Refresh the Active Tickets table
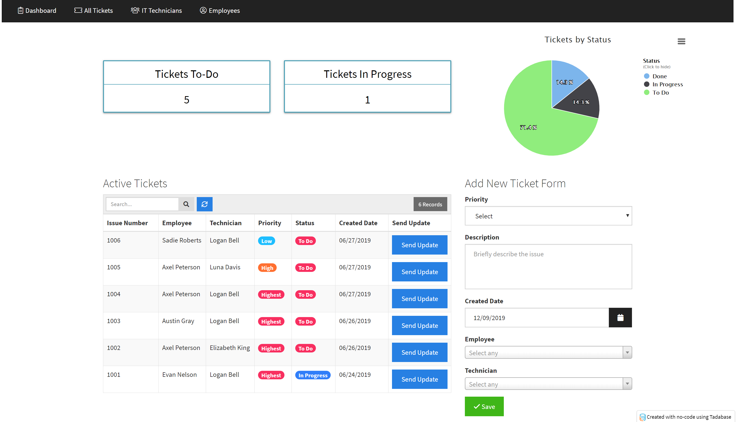The width and height of the screenshot is (737, 422). pyautogui.click(x=205, y=204)
